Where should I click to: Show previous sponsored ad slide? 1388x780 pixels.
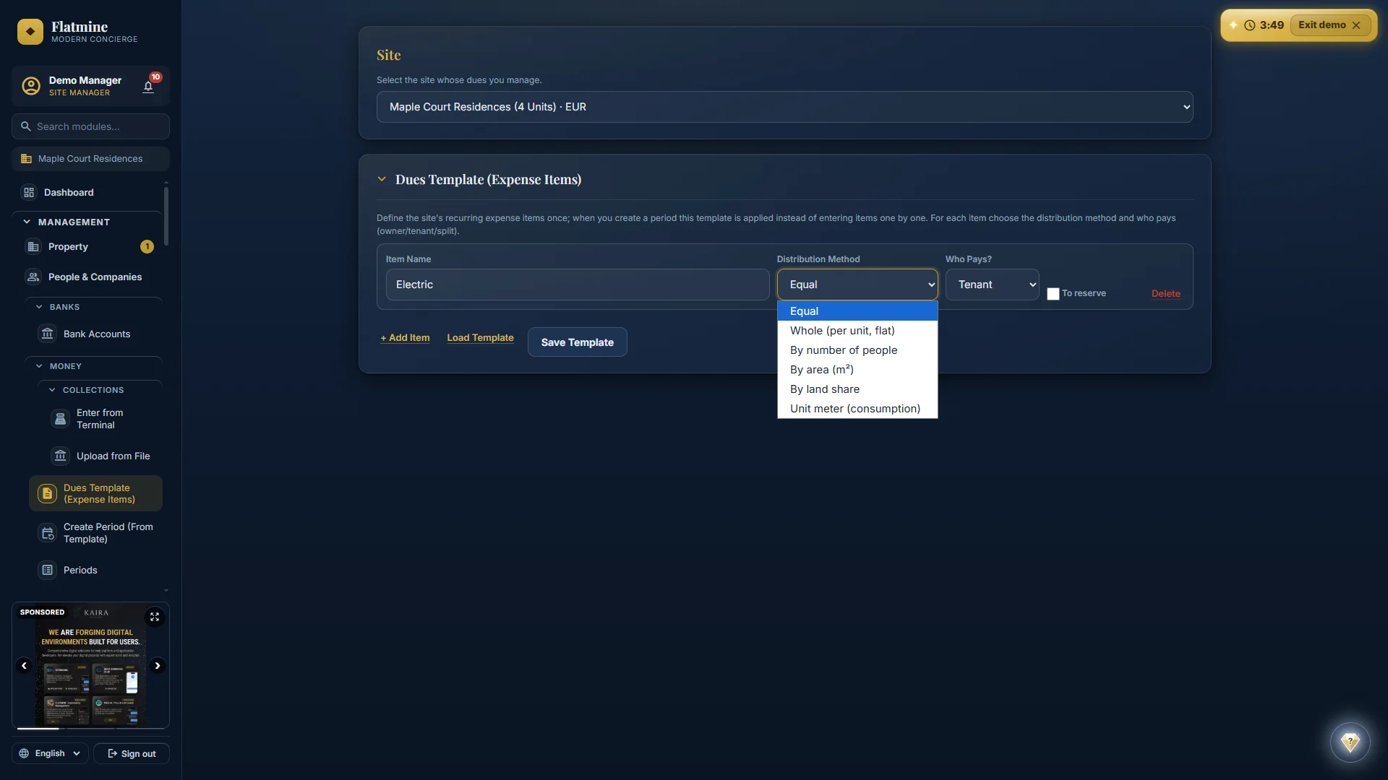click(24, 666)
